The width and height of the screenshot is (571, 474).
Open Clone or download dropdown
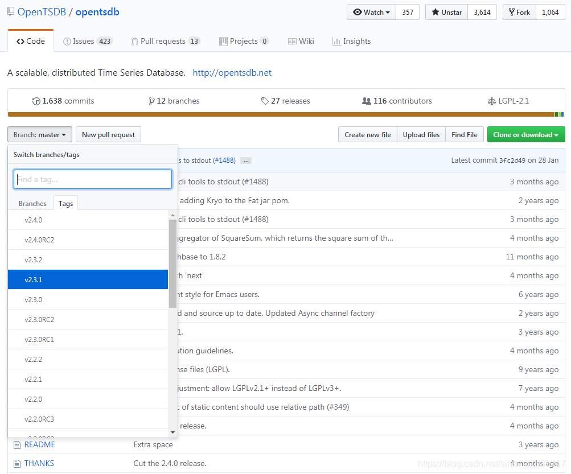coord(526,135)
